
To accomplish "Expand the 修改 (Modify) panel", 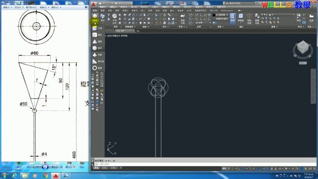I will point(165,27).
